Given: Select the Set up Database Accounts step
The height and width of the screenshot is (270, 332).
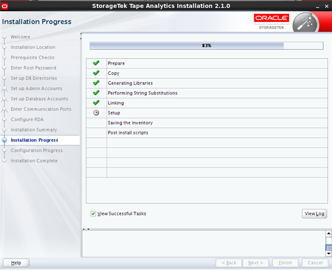Looking at the screenshot, I should 39,99.
